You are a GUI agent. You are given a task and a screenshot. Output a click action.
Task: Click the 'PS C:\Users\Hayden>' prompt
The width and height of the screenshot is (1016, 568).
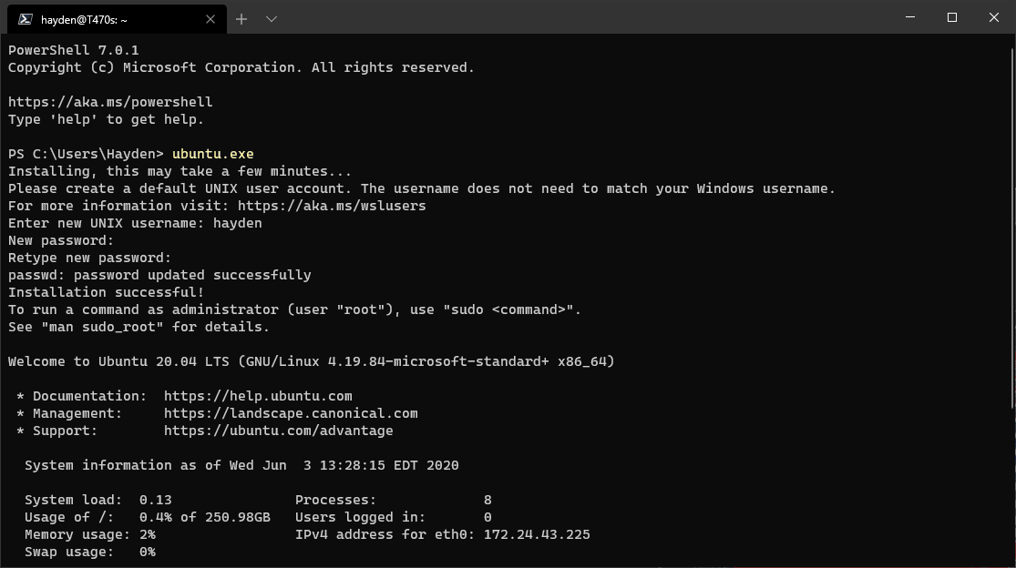pos(86,154)
